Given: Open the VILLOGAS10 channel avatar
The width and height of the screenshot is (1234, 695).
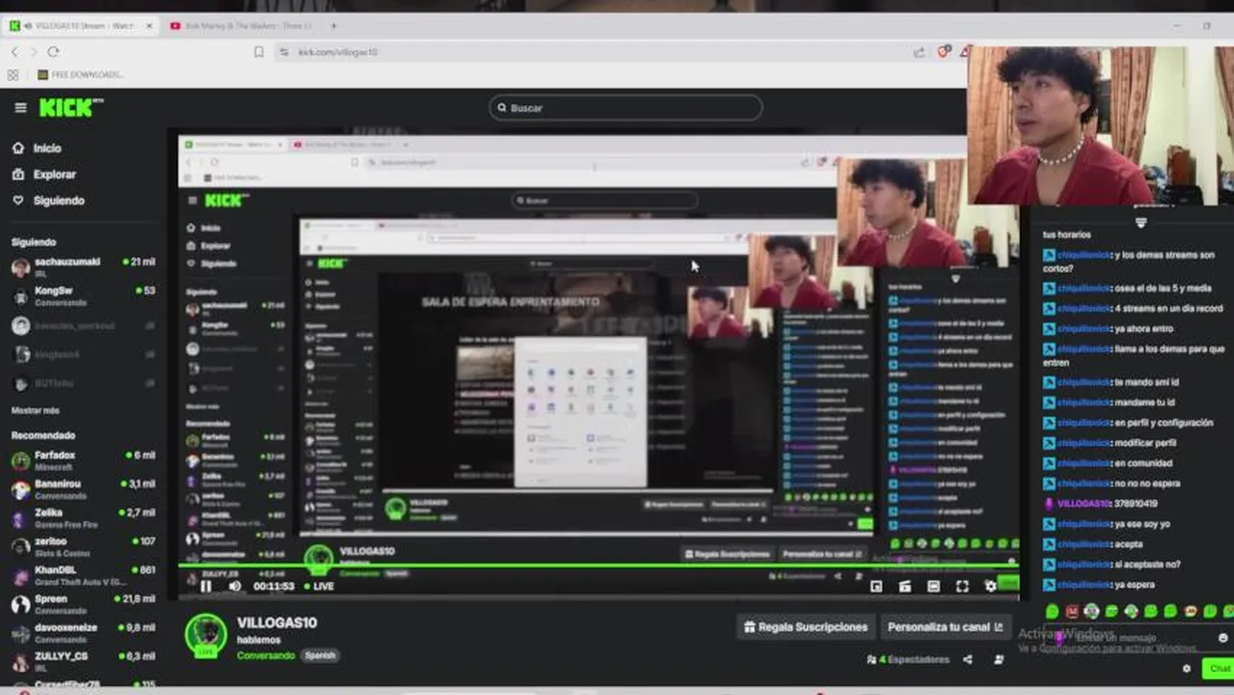Looking at the screenshot, I should pos(206,636).
